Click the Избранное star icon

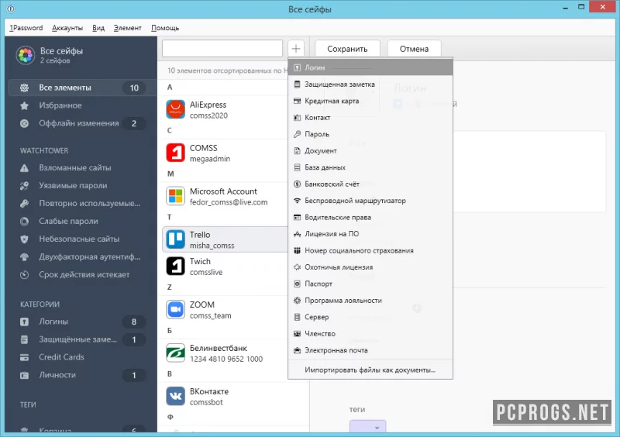pos(25,105)
